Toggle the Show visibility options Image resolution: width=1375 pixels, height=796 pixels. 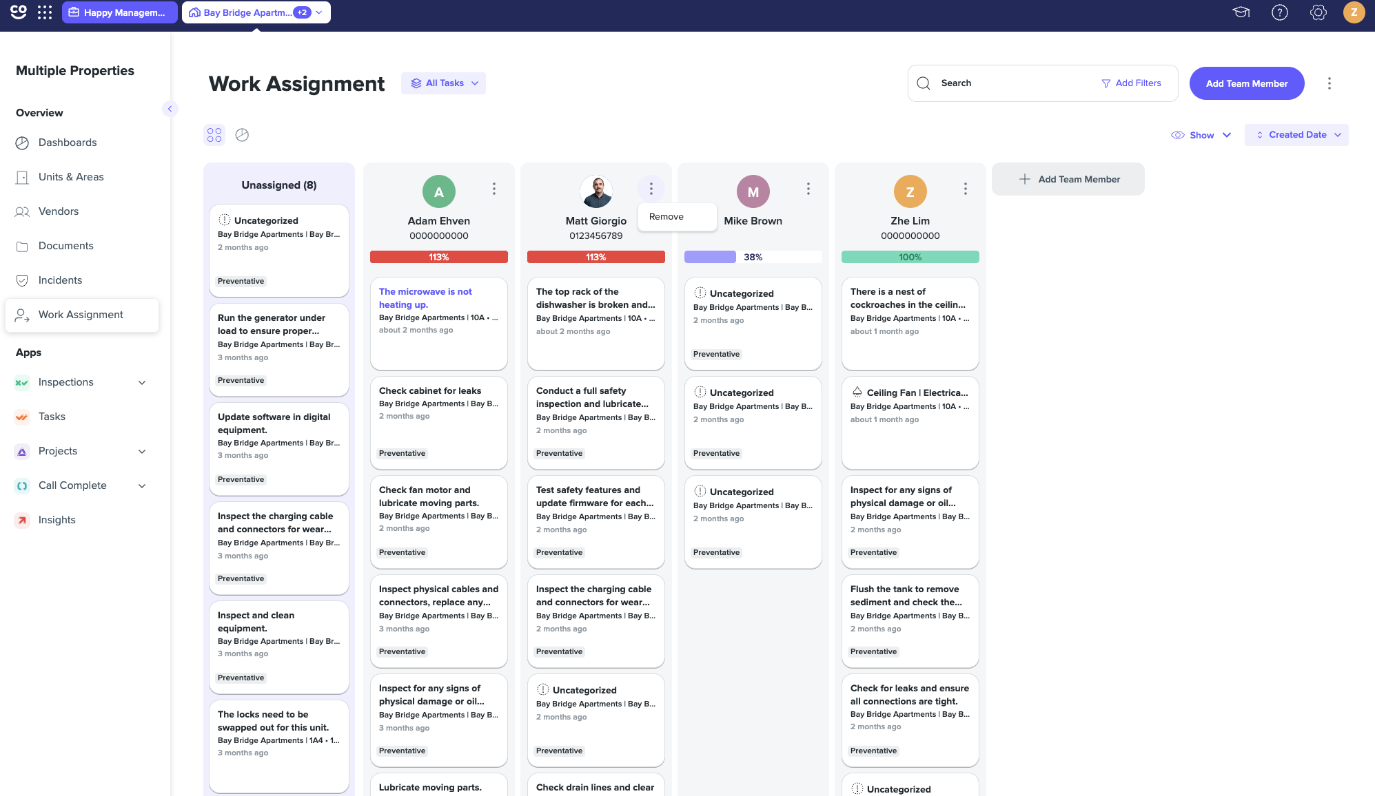(1201, 135)
